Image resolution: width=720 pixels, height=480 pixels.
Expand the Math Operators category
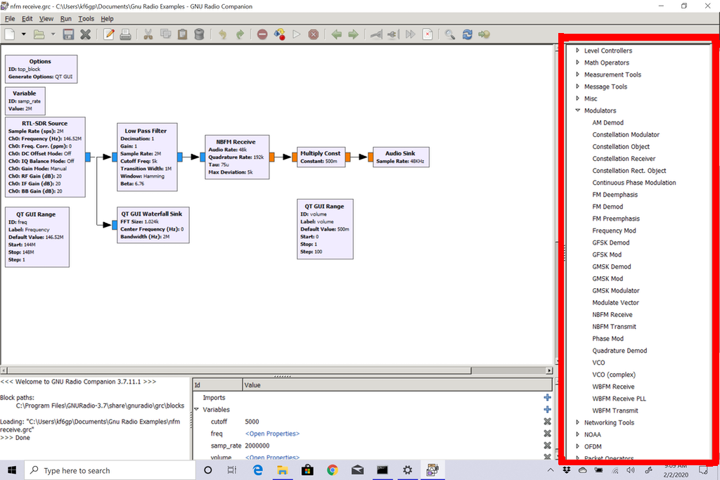point(578,63)
